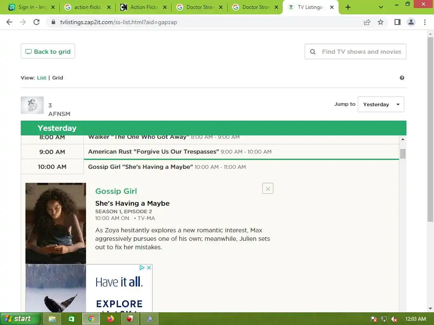Viewport: 434px width, 325px height.
Task: Bookmark this page with the star
Action: point(381,22)
